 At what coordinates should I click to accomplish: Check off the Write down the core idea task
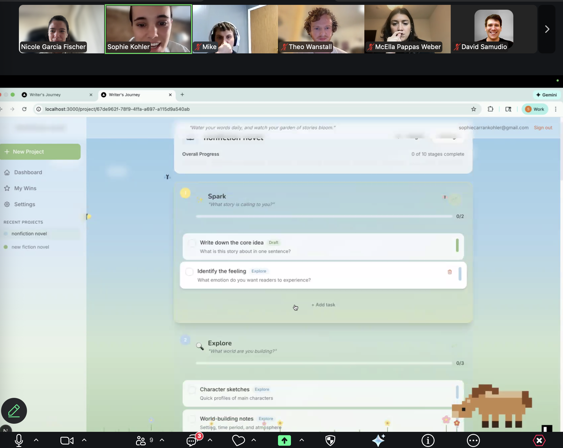[192, 243]
